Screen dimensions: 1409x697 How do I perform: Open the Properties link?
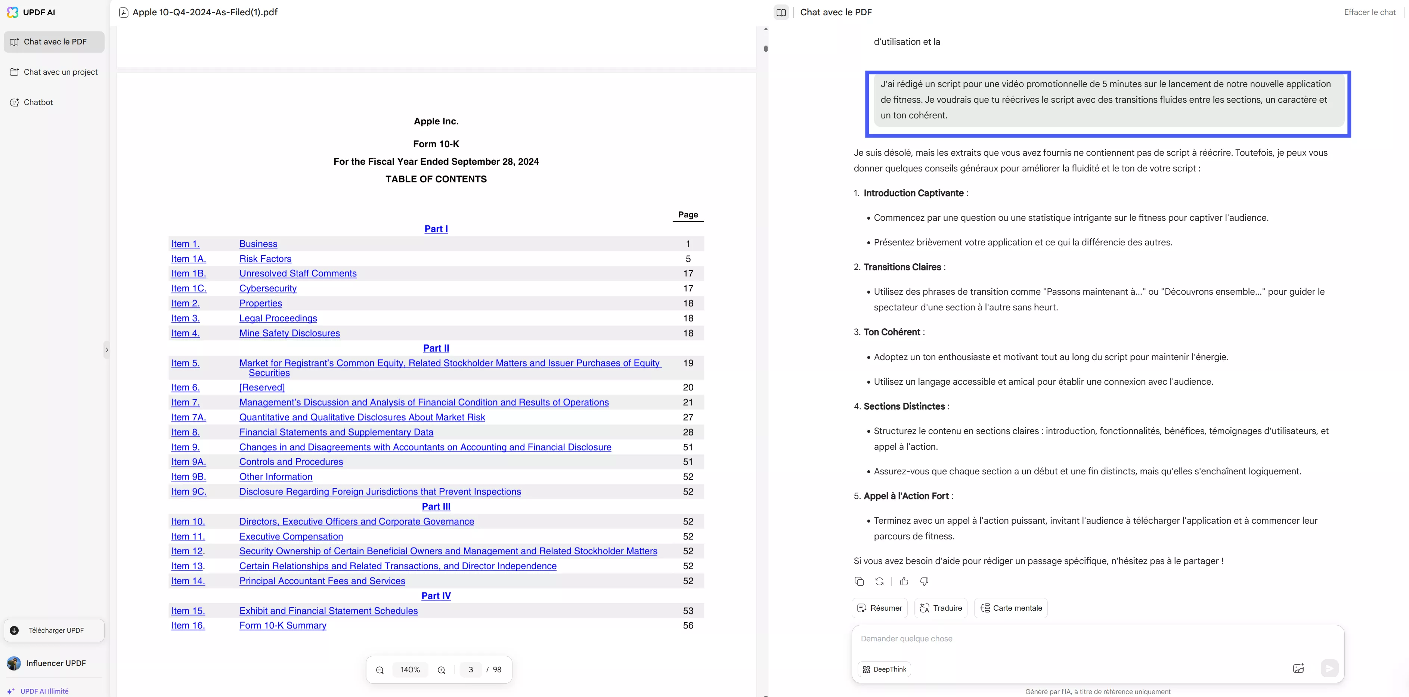[x=261, y=303]
